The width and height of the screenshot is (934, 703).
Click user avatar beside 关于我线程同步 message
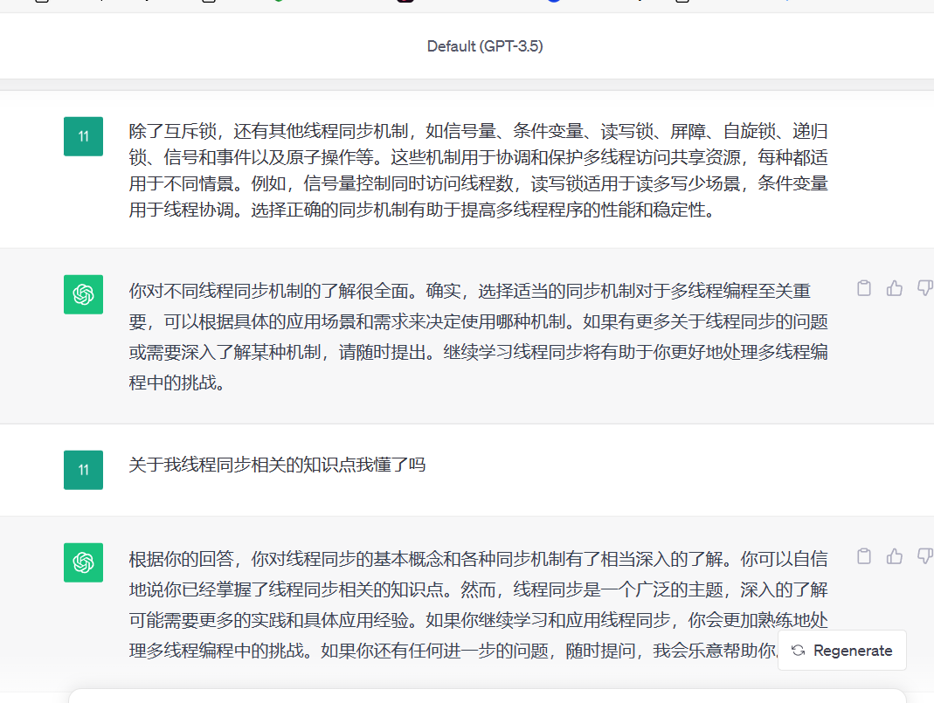point(83,470)
